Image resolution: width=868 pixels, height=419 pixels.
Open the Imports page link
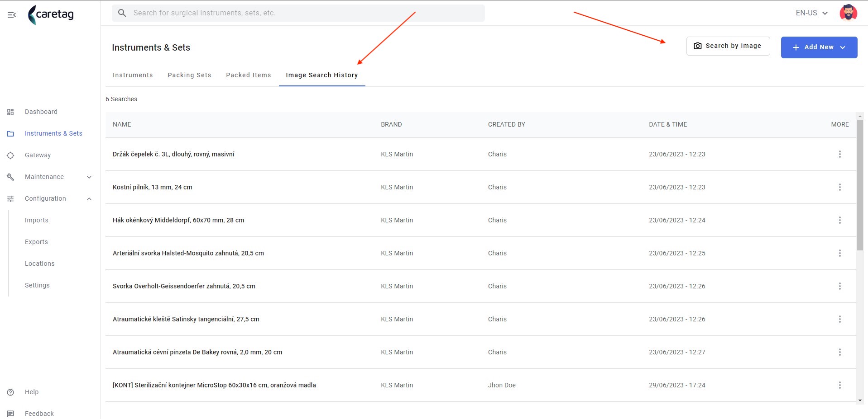click(x=37, y=220)
